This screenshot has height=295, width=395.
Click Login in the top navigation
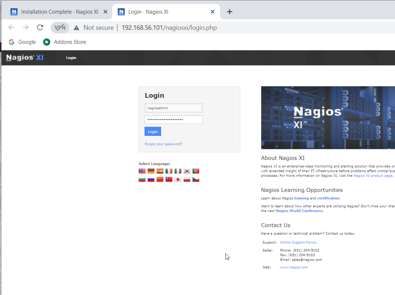click(x=71, y=58)
